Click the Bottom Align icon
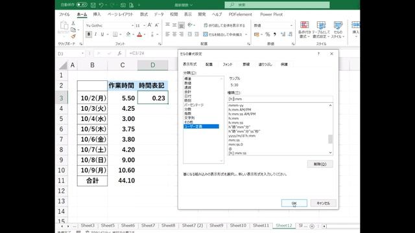Viewport: 415px width, 233px height. (x=182, y=25)
